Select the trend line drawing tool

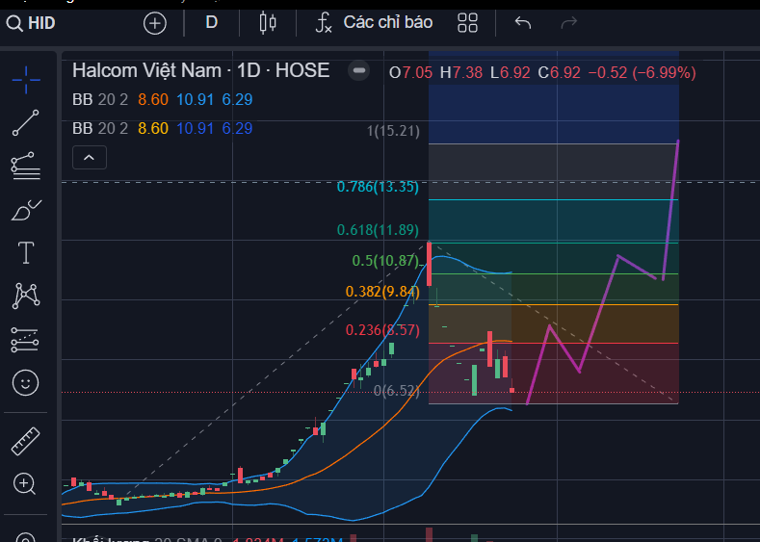[26, 122]
